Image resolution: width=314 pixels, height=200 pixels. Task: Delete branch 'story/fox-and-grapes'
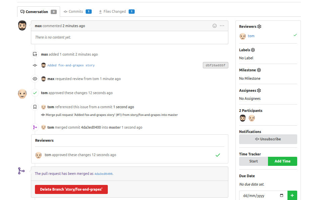[71, 189]
